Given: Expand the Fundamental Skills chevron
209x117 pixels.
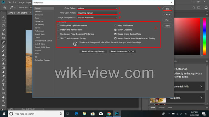Looking at the screenshot, I should [201, 86].
